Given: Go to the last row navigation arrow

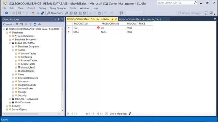Looking at the screenshot, I should 98,114.
